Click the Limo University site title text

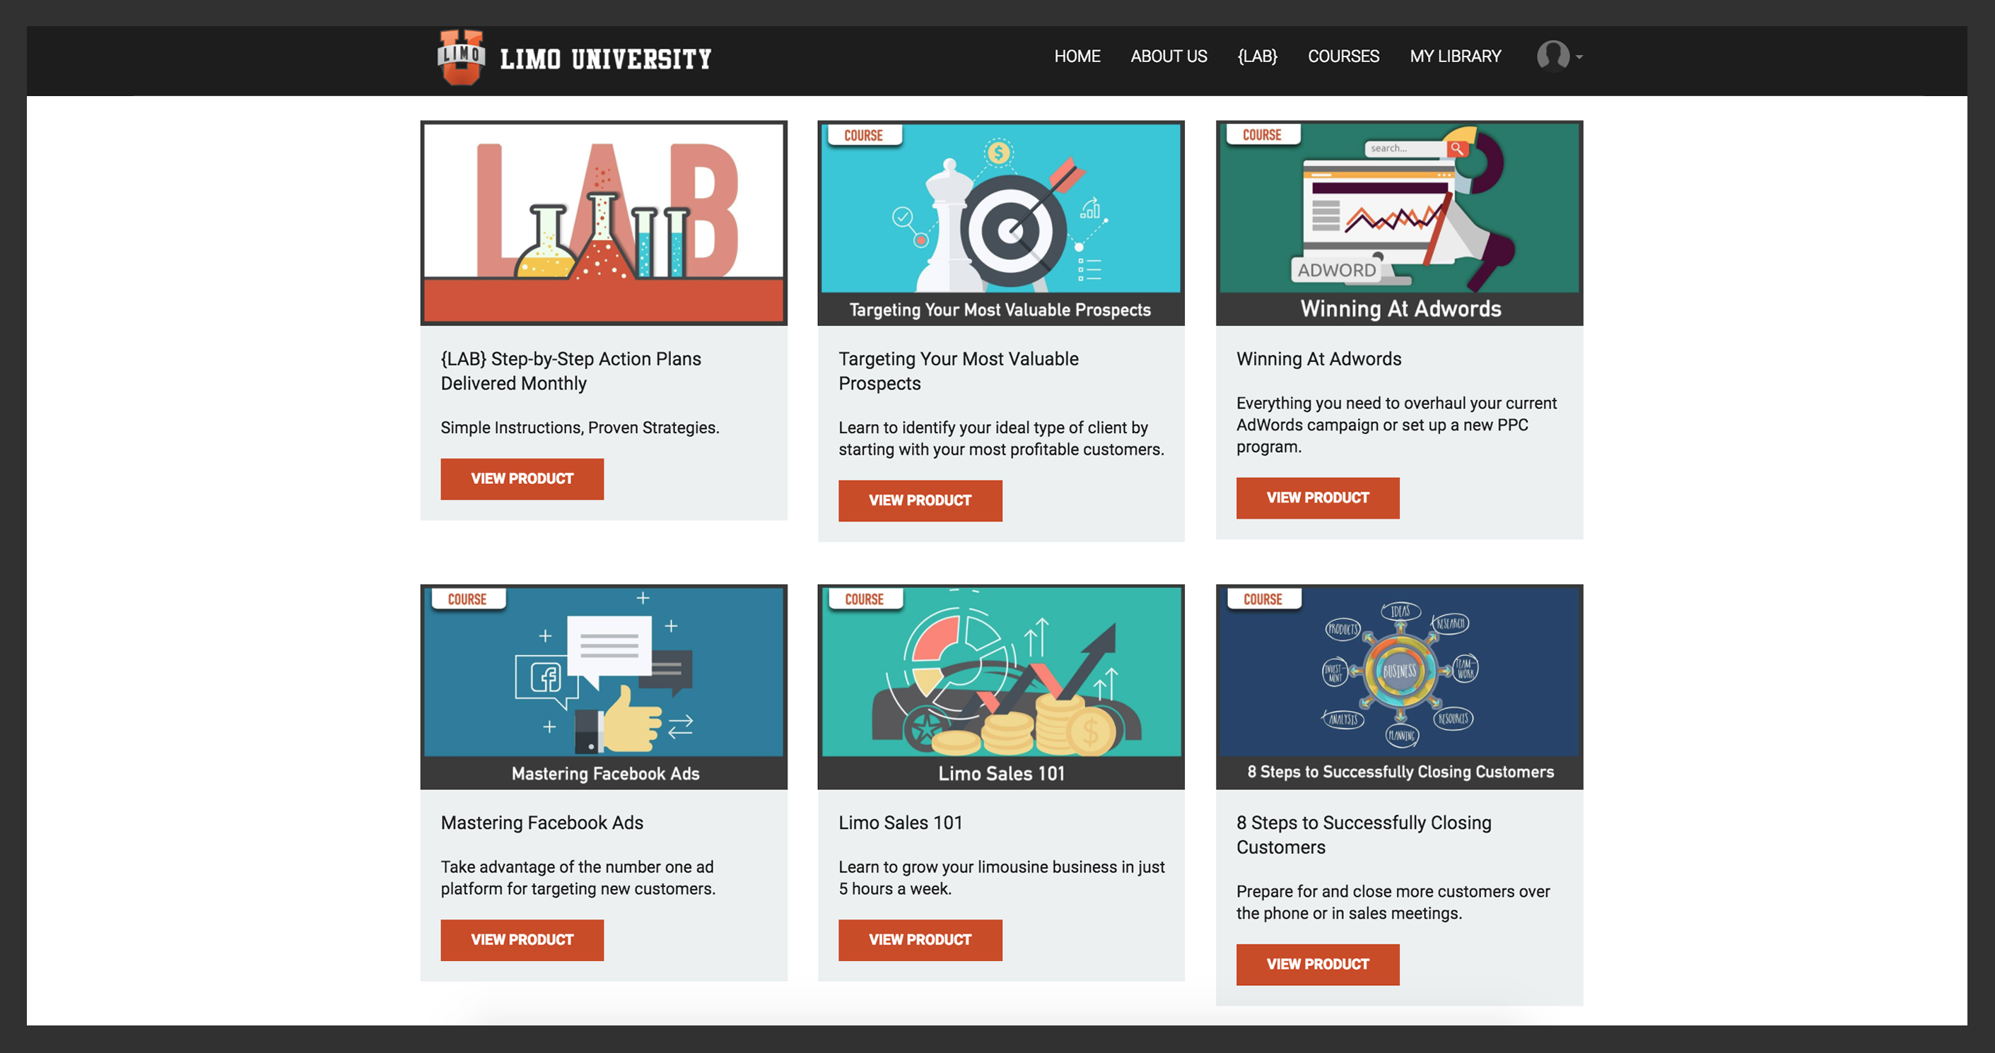[x=605, y=59]
